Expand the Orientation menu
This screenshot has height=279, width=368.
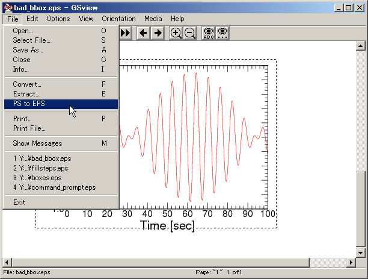[118, 19]
